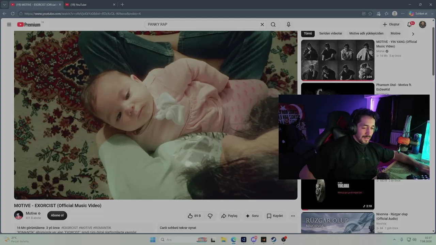Open browser settings and more menu
This screenshot has width=436, height=245.
click(x=403, y=14)
